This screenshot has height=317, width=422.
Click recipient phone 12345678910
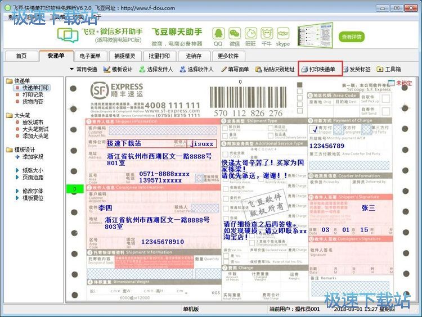coord(163,242)
